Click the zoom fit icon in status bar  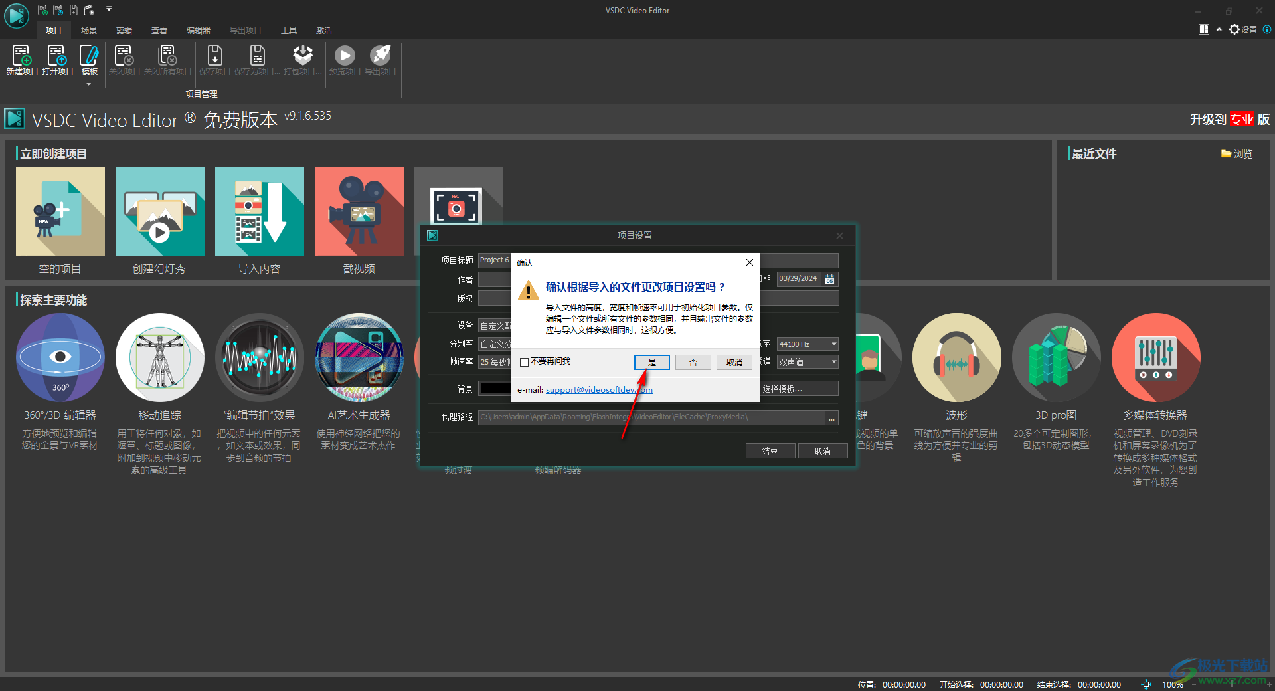coord(1146,684)
